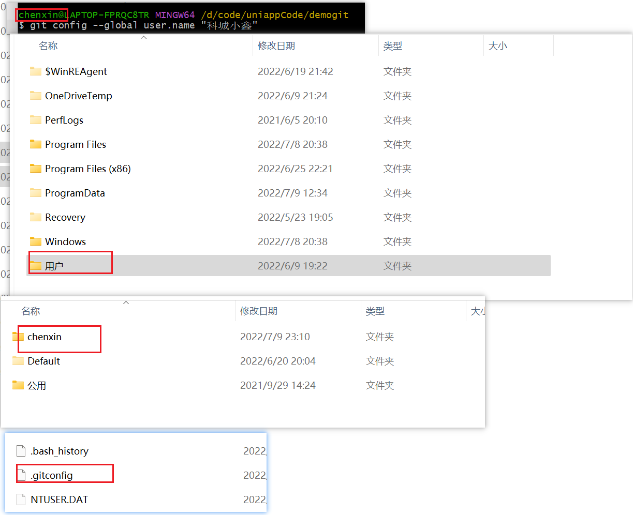Select the PerfLogs folder icon
The width and height of the screenshot is (633, 515).
pyautogui.click(x=36, y=120)
